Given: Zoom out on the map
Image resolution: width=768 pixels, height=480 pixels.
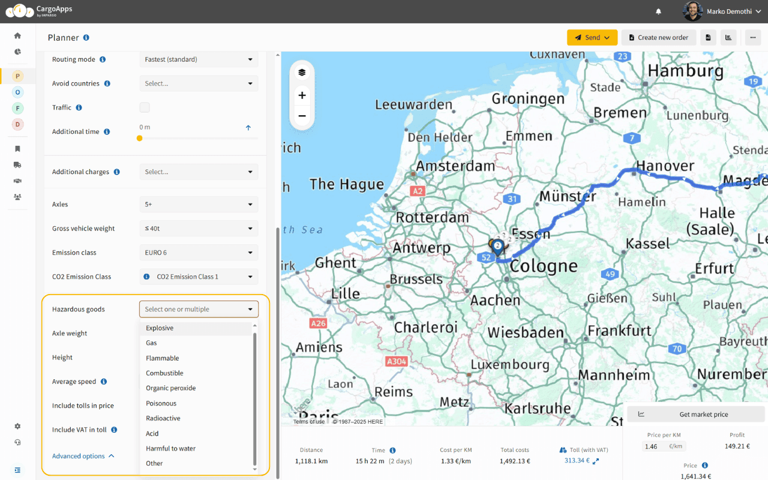Looking at the screenshot, I should 302,116.
